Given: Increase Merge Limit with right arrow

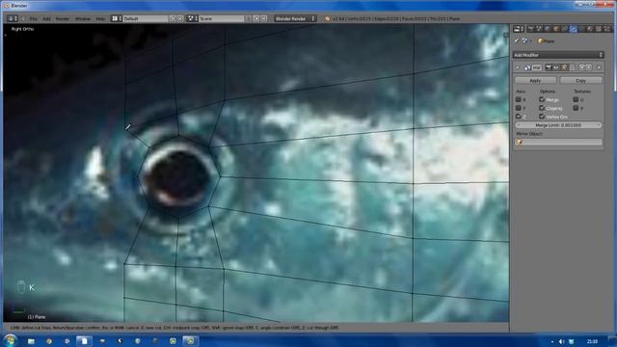Looking at the screenshot, I should 599,125.
